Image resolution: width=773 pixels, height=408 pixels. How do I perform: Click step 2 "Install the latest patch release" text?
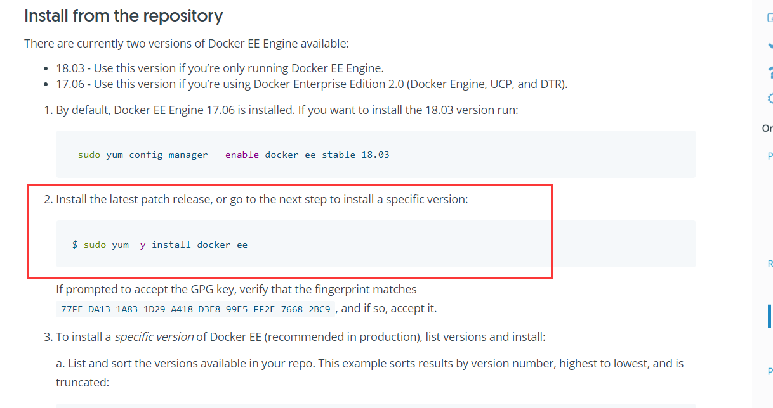261,200
